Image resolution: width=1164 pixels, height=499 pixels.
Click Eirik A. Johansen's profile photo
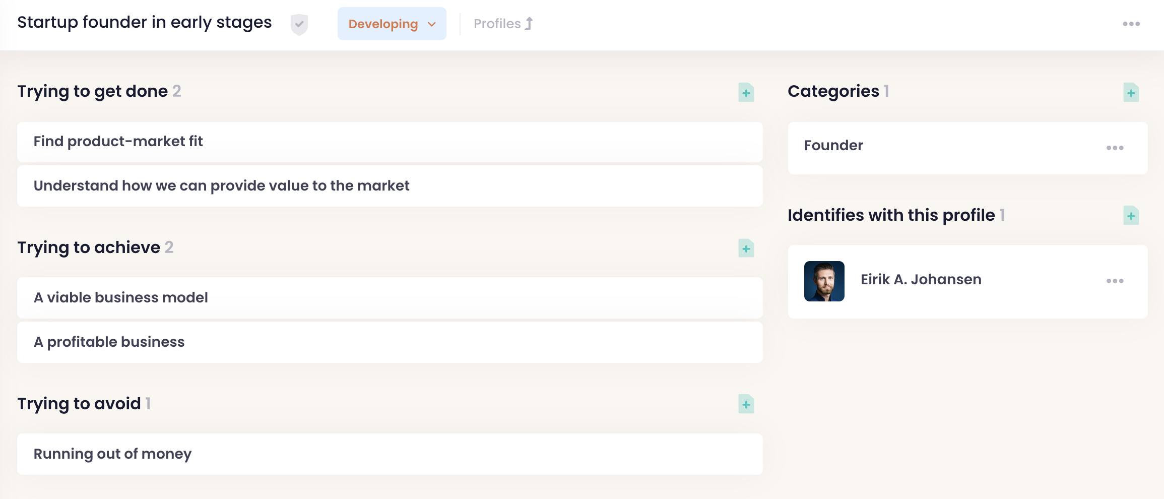(824, 281)
